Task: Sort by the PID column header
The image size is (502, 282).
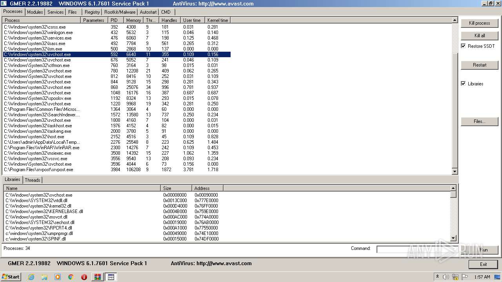Action: point(116,20)
